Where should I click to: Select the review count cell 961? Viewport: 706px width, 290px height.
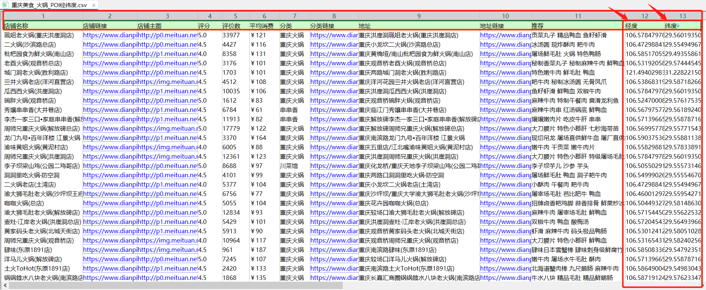coord(235,250)
